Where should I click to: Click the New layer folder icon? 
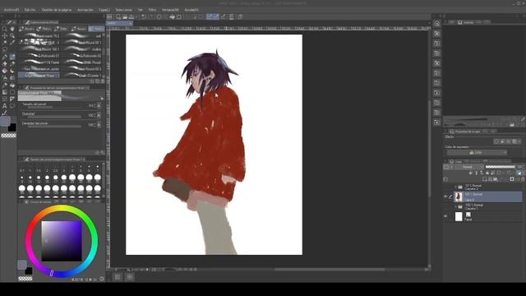pyautogui.click(x=496, y=179)
